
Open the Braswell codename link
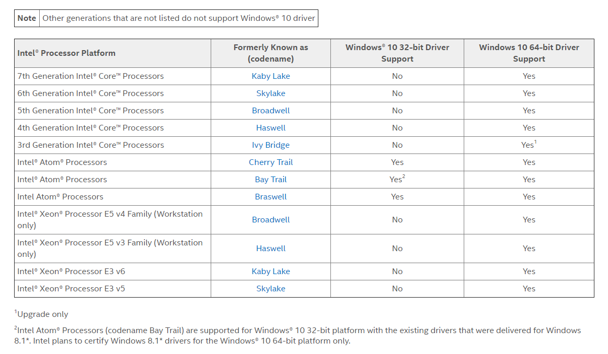point(270,197)
